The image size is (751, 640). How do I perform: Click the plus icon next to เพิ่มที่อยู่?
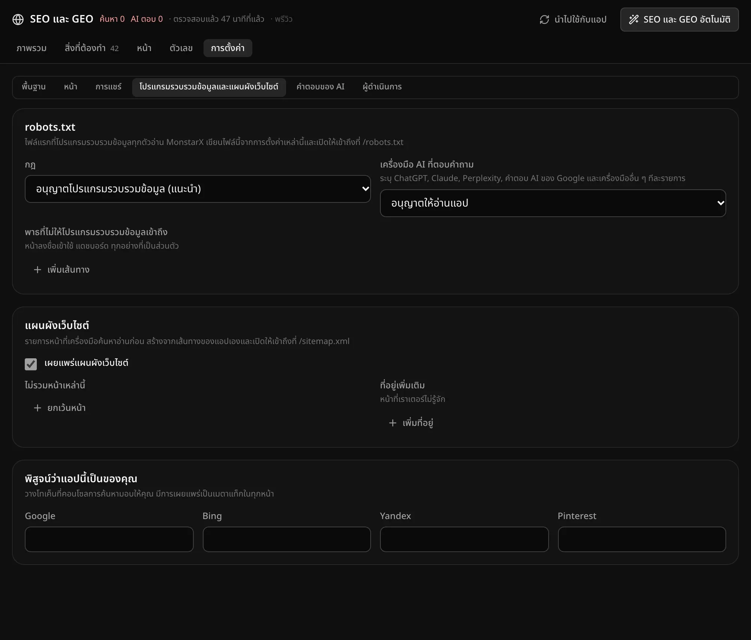point(393,423)
